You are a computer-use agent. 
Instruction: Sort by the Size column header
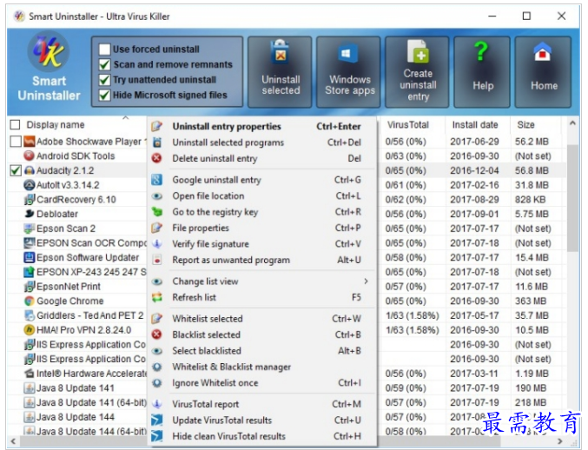pos(525,125)
